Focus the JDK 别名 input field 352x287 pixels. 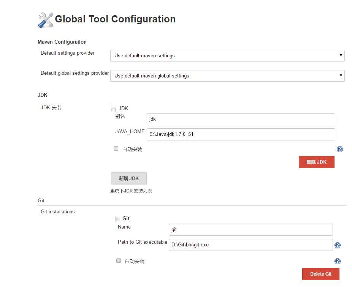tap(241, 119)
